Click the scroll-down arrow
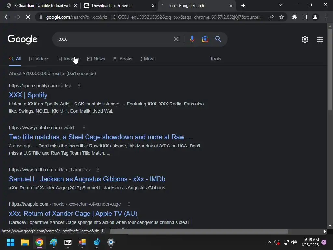Image resolution: width=333 pixels, height=250 pixels. [330, 226]
